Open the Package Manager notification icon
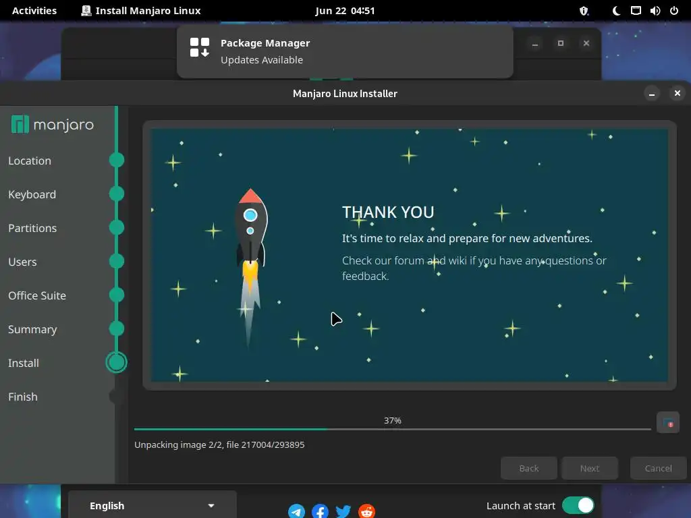 [x=200, y=47]
